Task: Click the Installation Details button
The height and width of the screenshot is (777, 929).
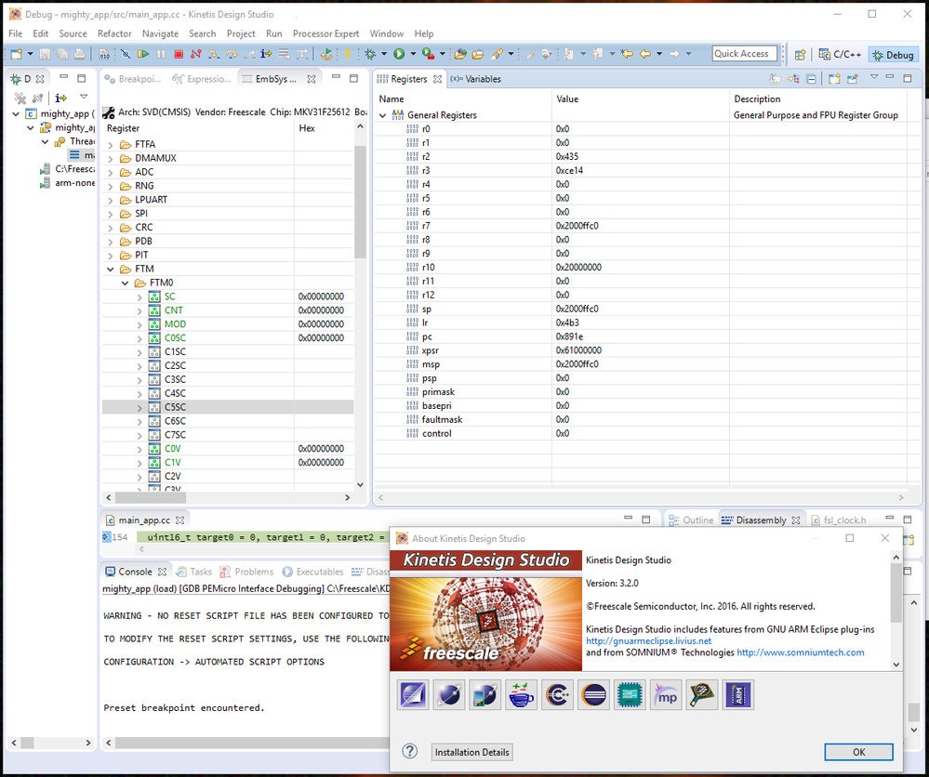Action: click(x=472, y=752)
